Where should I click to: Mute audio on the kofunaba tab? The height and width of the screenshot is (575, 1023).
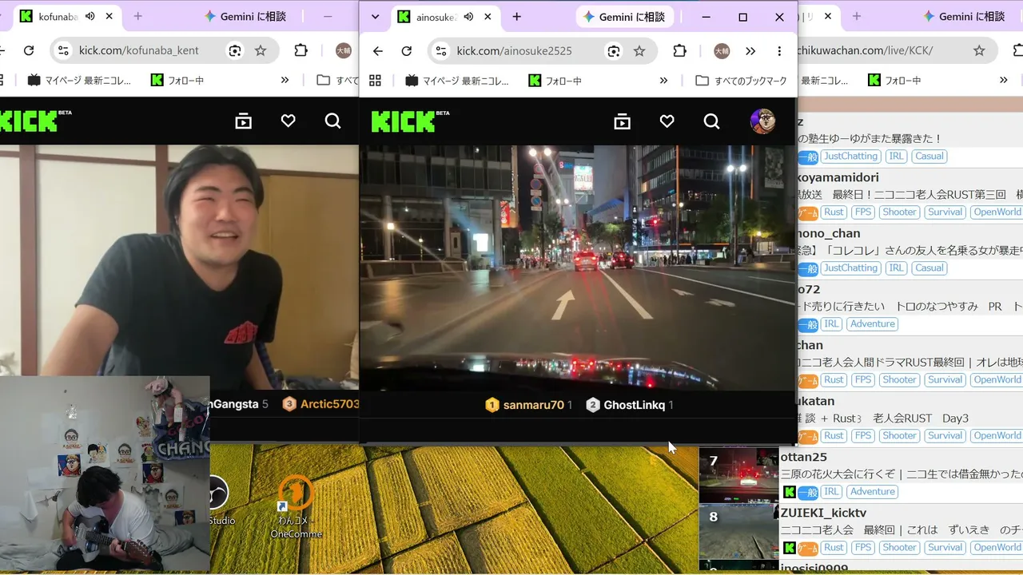(x=90, y=16)
